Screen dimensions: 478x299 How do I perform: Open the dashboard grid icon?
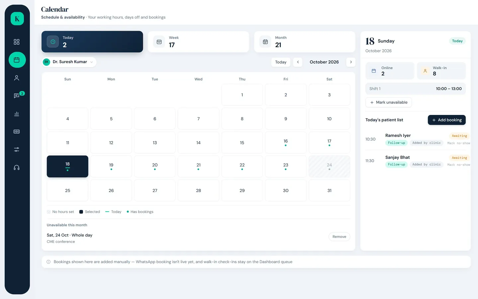(17, 42)
